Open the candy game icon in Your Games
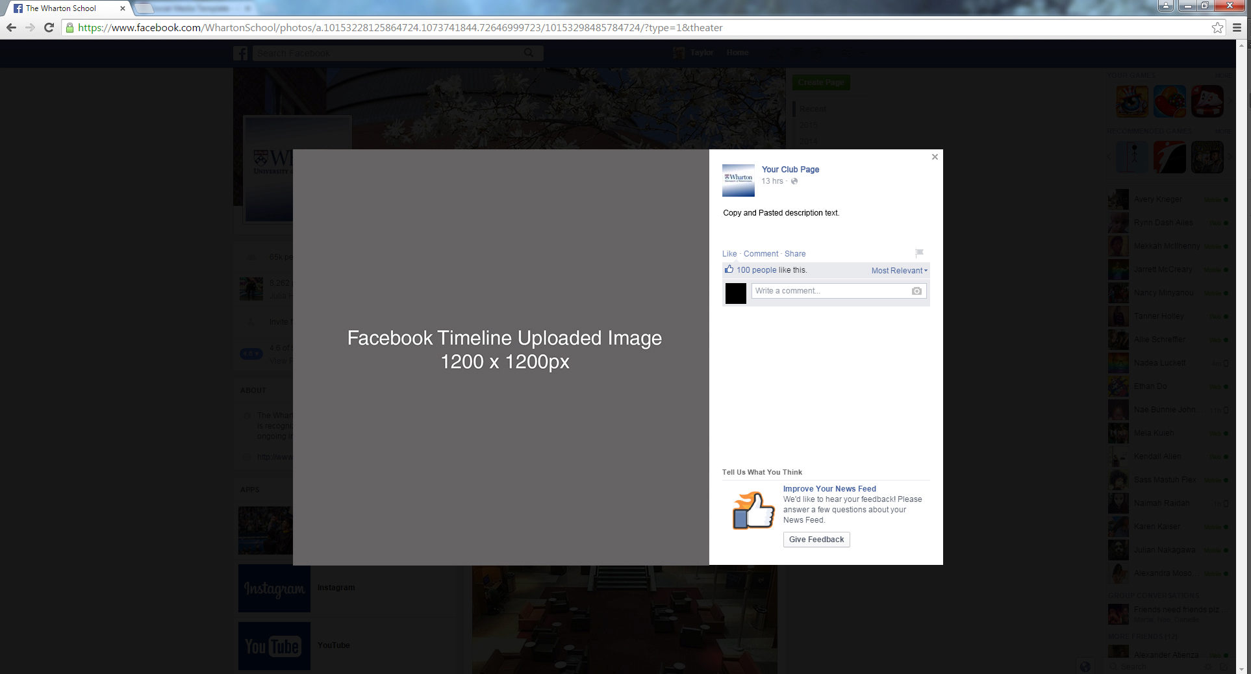 point(1170,101)
